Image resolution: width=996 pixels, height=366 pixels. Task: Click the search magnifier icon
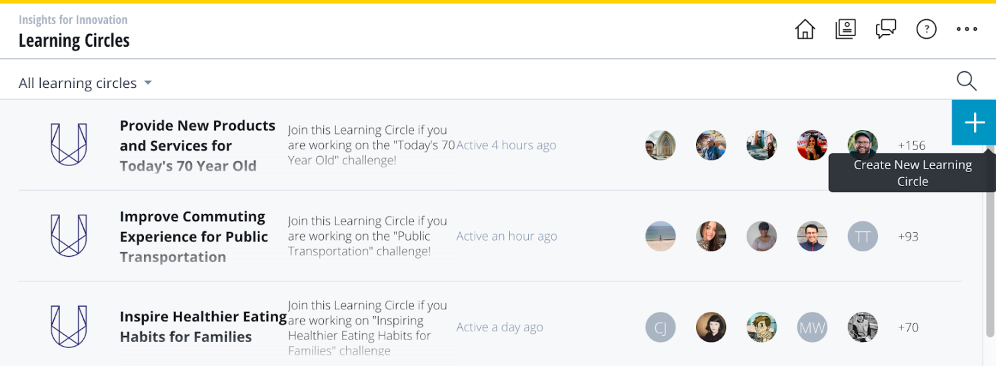(966, 81)
